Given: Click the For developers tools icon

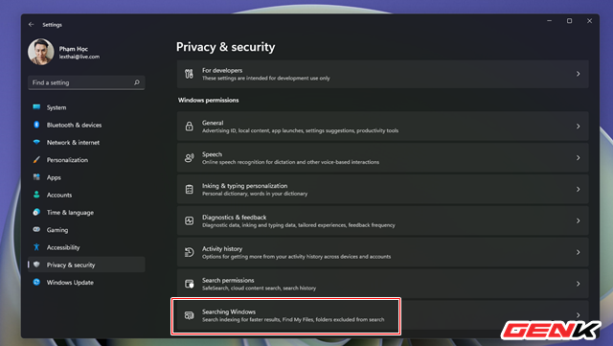Looking at the screenshot, I should pos(190,74).
